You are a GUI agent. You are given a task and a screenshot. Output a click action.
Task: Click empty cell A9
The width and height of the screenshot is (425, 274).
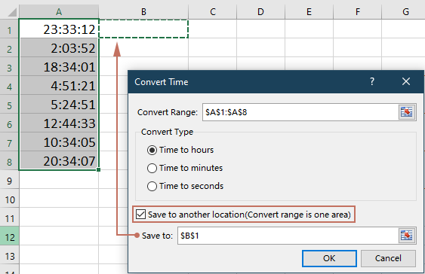(x=59, y=179)
